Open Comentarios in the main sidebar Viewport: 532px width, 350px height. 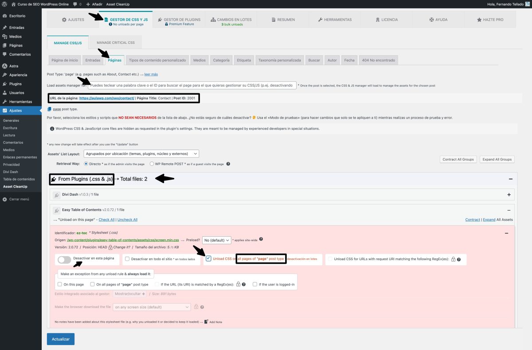tap(21, 54)
